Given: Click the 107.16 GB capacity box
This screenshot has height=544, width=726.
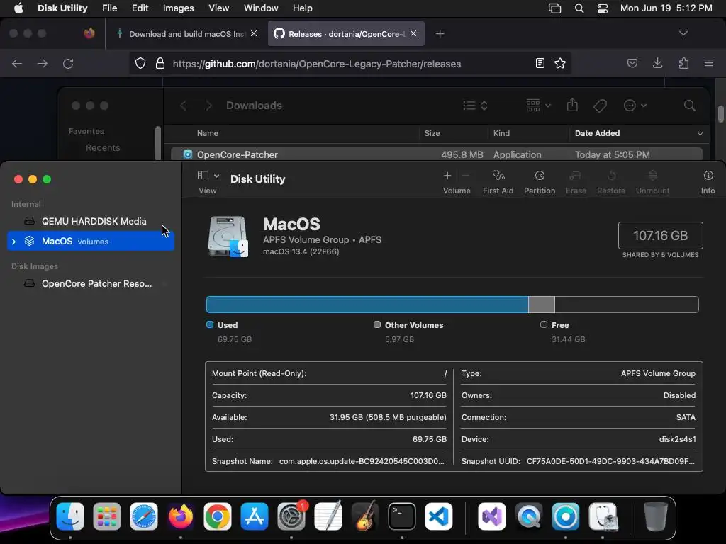Looking at the screenshot, I should [660, 235].
